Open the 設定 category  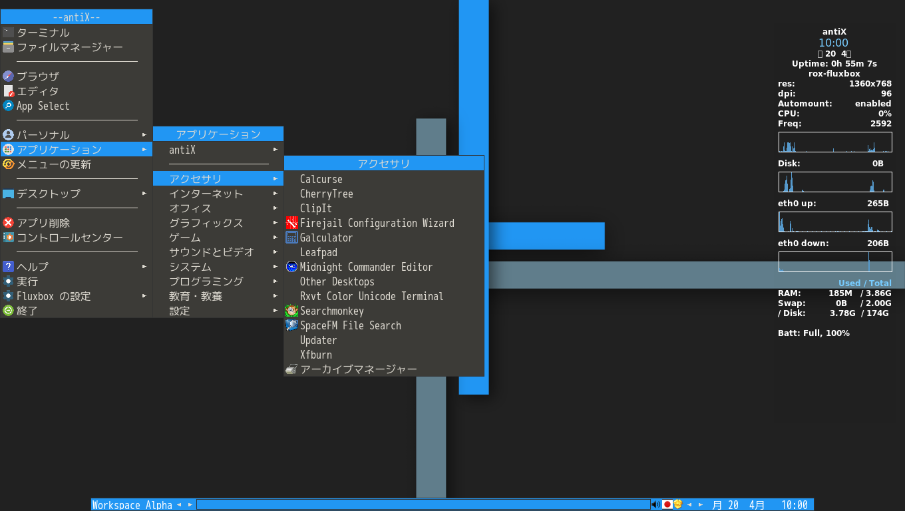point(218,311)
